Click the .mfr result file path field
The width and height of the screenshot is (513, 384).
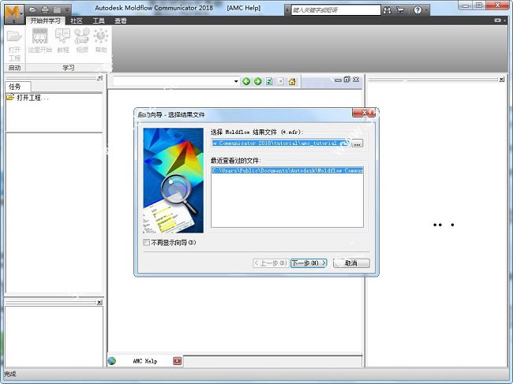(x=280, y=144)
